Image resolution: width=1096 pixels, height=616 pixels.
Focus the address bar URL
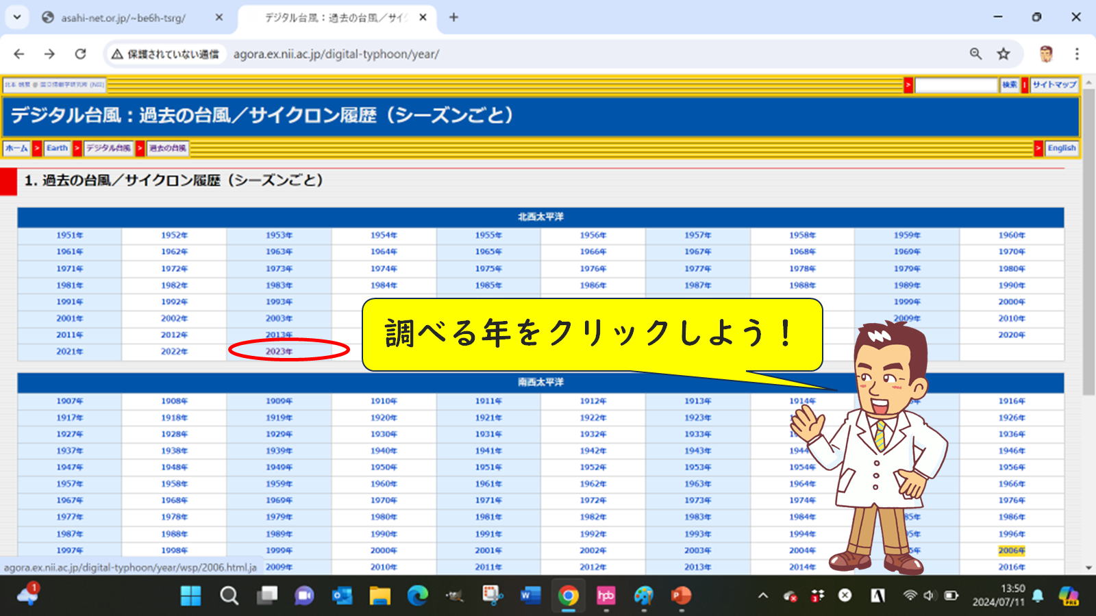[336, 54]
